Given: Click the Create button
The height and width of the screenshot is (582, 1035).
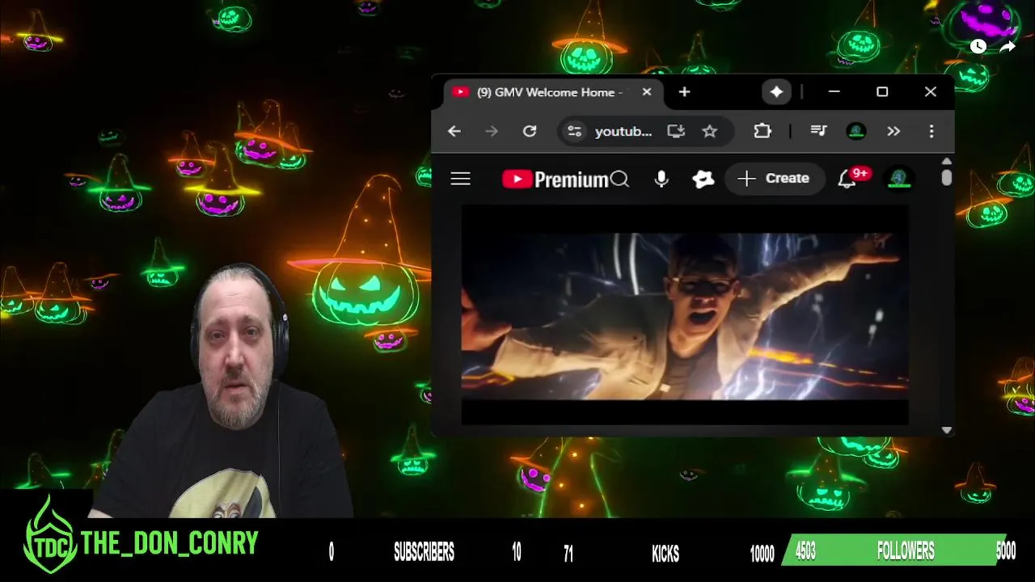Looking at the screenshot, I should [775, 179].
